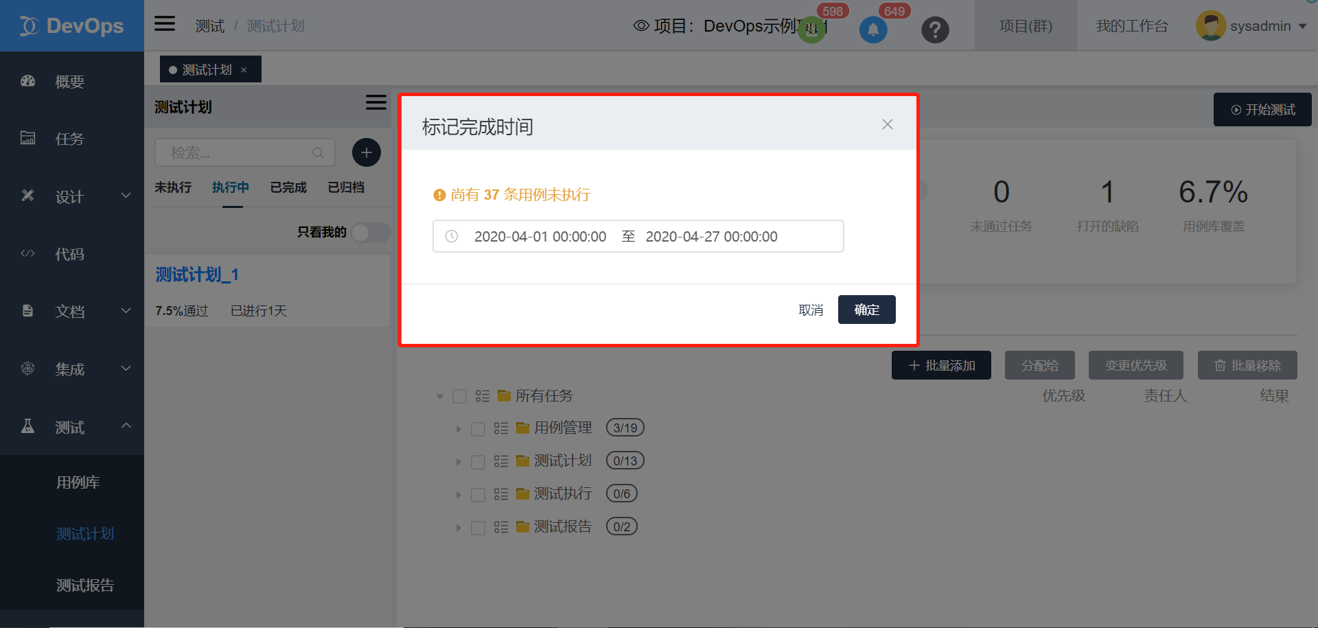This screenshot has width=1318, height=628.
Task: Click the 测试报告 folder icon
Action: coord(523,526)
